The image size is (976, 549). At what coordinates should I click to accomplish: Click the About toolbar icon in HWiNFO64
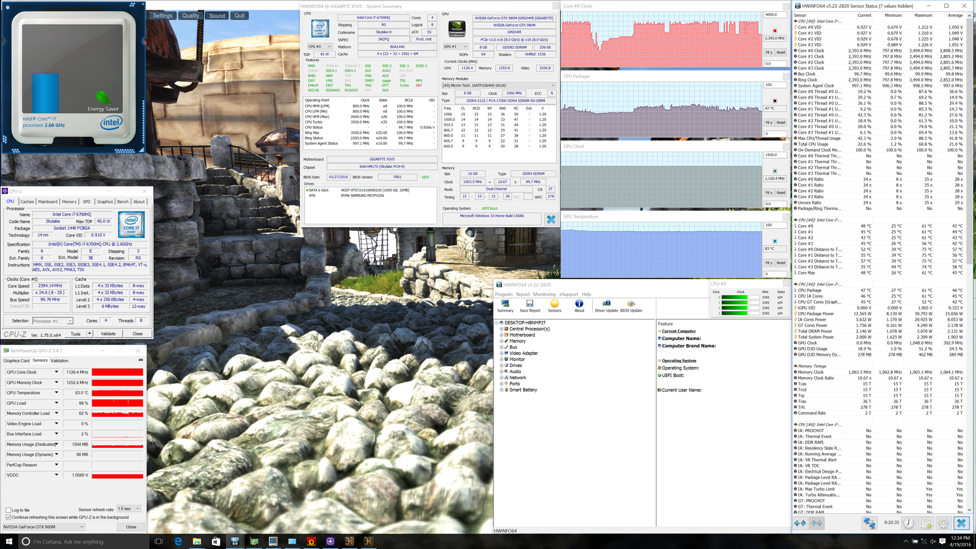579,306
